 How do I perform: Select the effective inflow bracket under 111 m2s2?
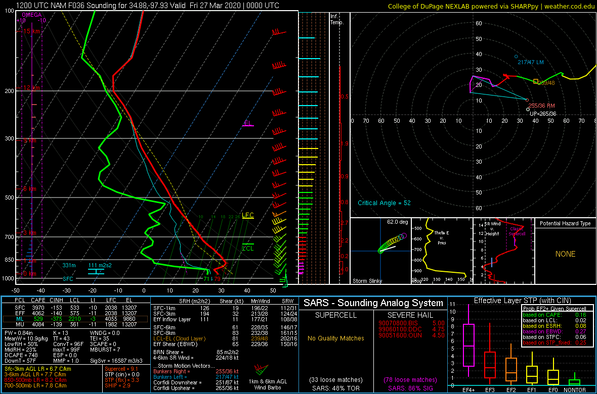[x=96, y=271]
